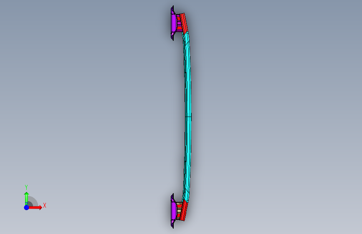Select the cyan curved handle bar
Image resolution: width=362 pixels, height=234 pixels.
coord(188,116)
